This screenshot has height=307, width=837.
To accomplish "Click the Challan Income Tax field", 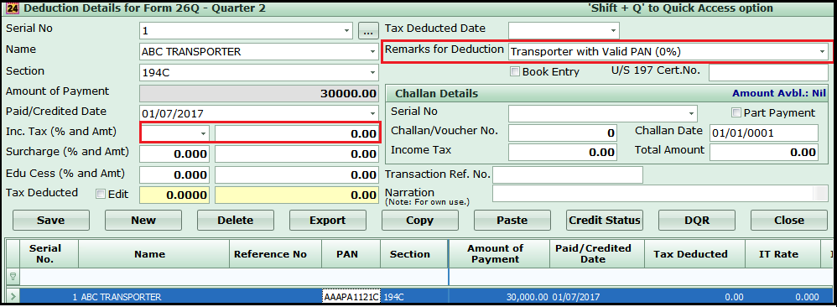I will click(x=563, y=152).
